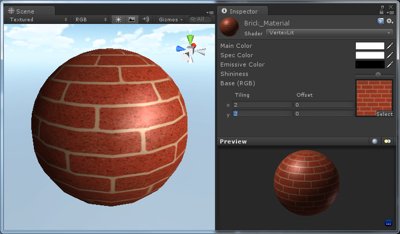Maximize the Inspector window
This screenshot has width=400, height=234.
(x=382, y=7)
